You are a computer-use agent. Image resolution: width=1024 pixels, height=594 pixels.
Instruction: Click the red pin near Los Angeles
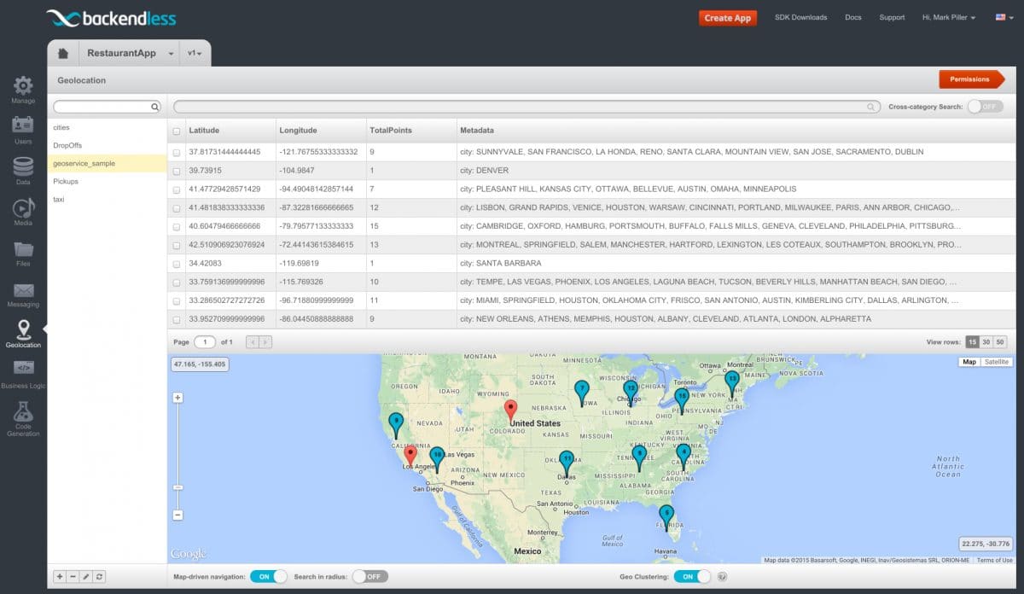pyautogui.click(x=410, y=455)
